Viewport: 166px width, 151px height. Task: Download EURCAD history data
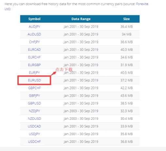coord(34,49)
